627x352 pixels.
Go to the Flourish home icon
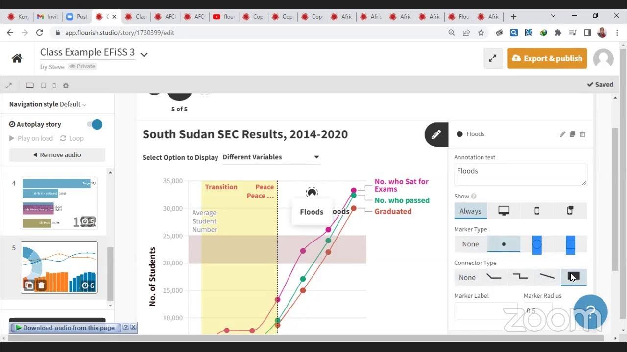17,58
